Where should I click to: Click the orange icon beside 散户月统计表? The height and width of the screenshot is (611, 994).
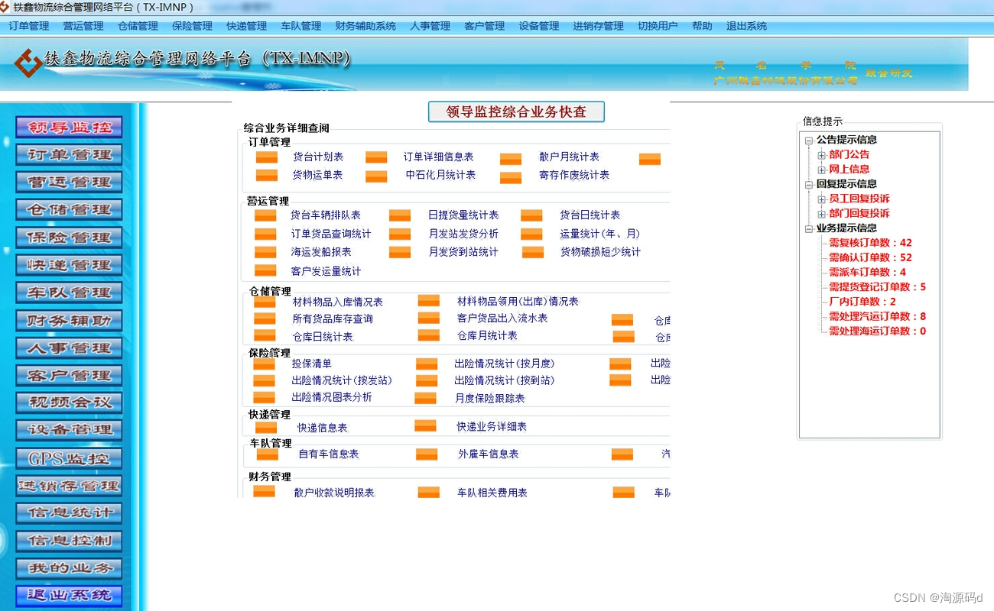[x=511, y=159]
